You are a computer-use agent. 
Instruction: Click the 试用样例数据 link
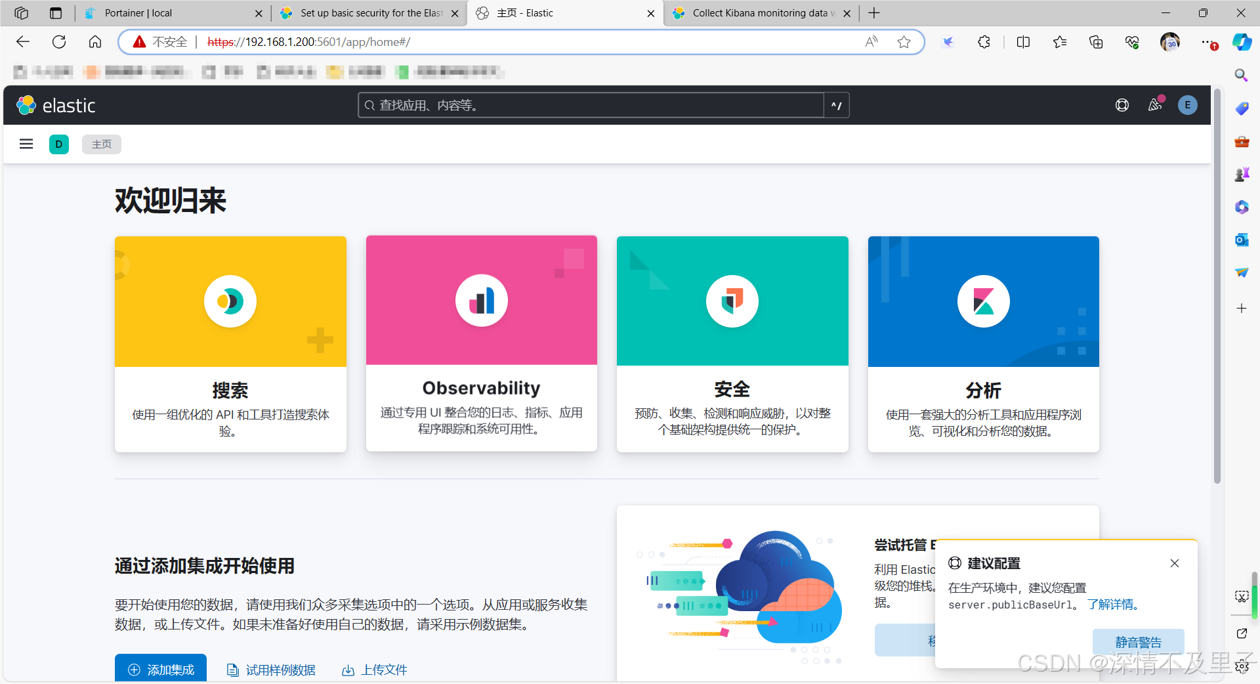tap(271, 670)
